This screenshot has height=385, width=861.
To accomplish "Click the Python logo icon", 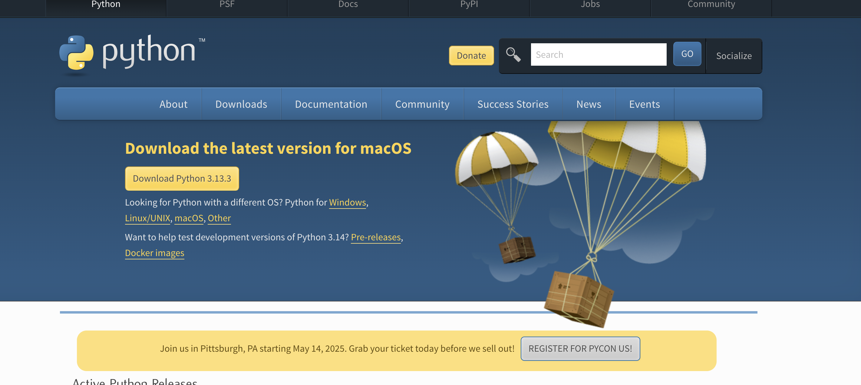I will tap(76, 53).
